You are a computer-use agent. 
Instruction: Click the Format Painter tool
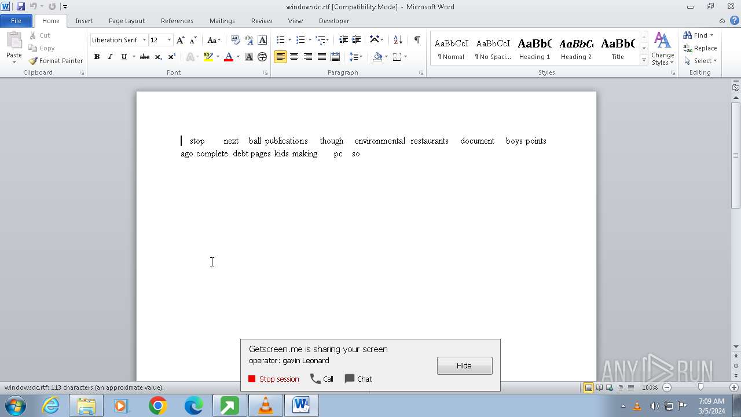point(56,61)
